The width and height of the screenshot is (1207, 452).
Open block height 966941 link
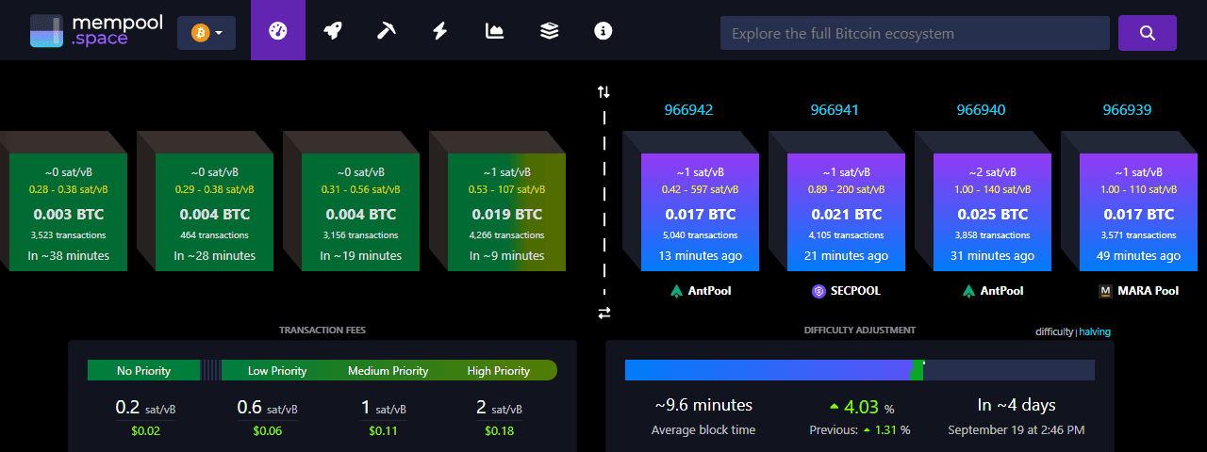coord(835,110)
